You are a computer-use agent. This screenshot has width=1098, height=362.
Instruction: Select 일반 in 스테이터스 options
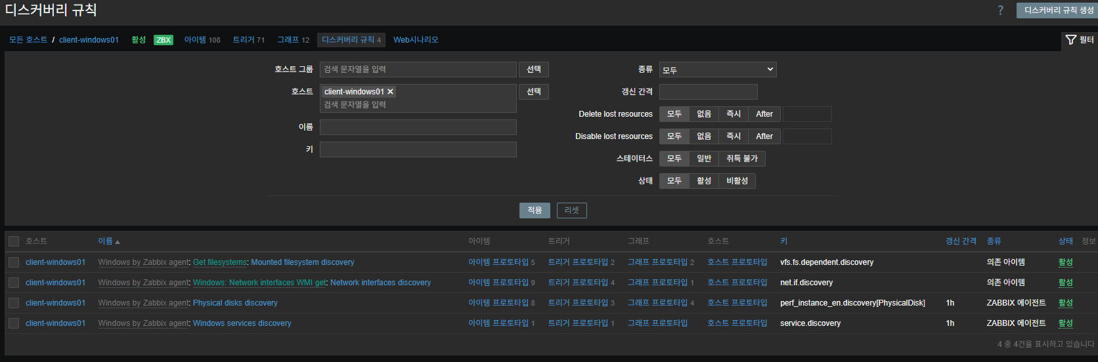704,159
